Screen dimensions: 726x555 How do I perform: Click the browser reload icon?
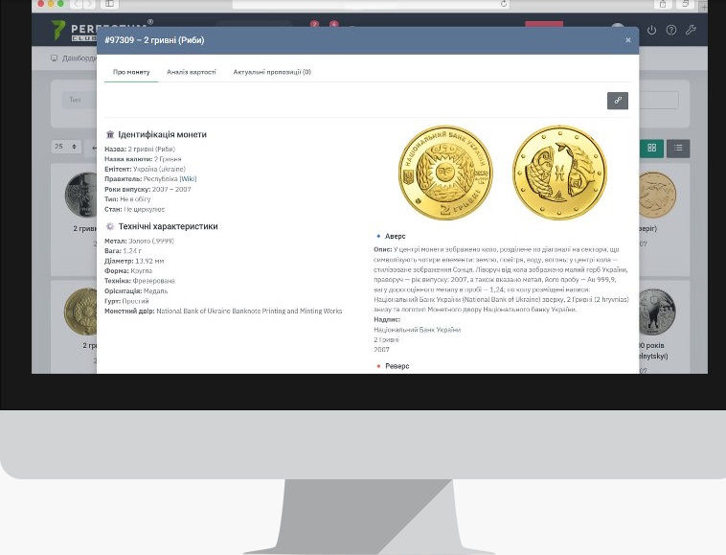[x=504, y=4]
